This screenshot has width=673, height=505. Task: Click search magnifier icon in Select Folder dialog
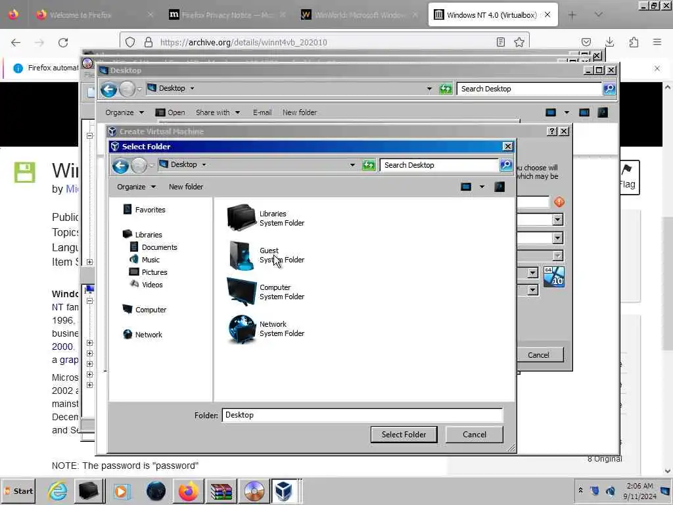pos(506,165)
